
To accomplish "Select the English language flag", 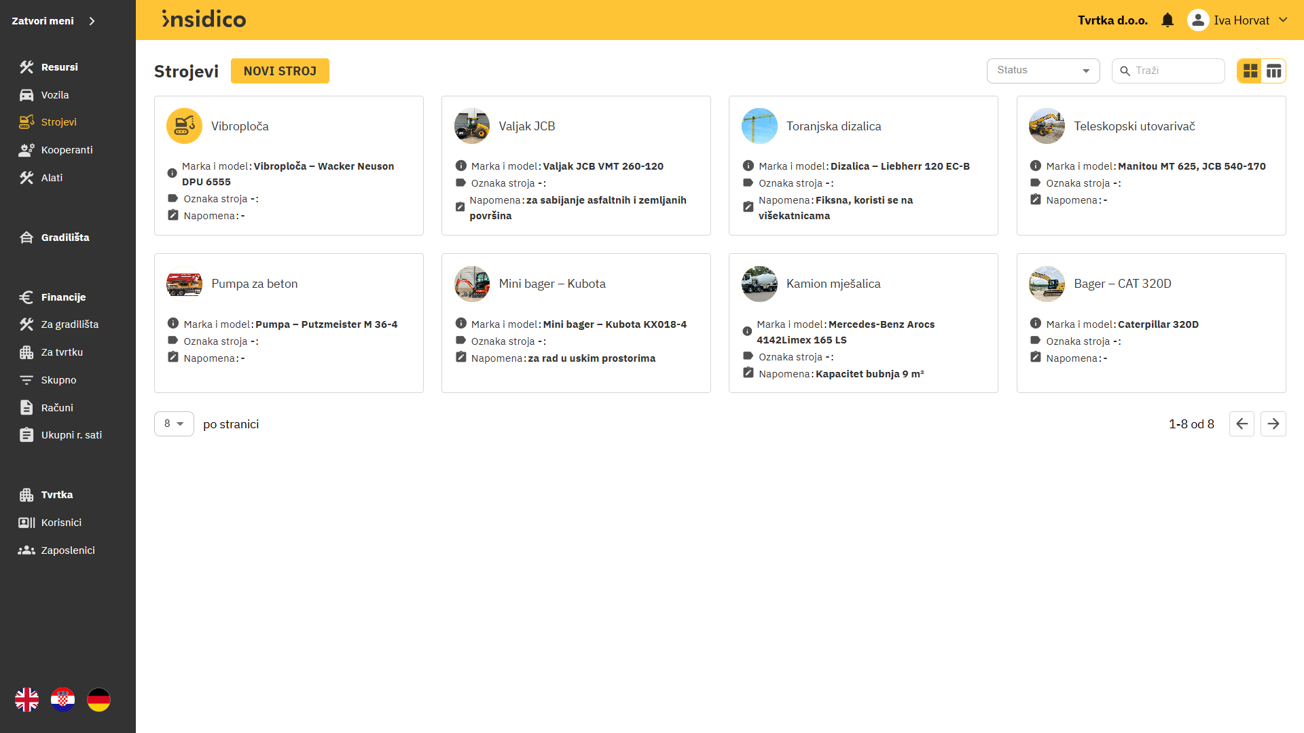I will pyautogui.click(x=27, y=700).
